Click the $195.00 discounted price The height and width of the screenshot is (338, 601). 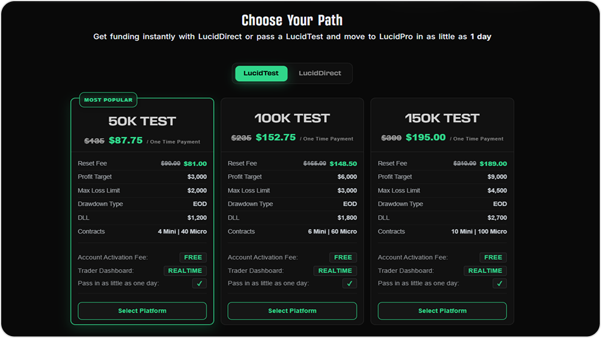(426, 137)
